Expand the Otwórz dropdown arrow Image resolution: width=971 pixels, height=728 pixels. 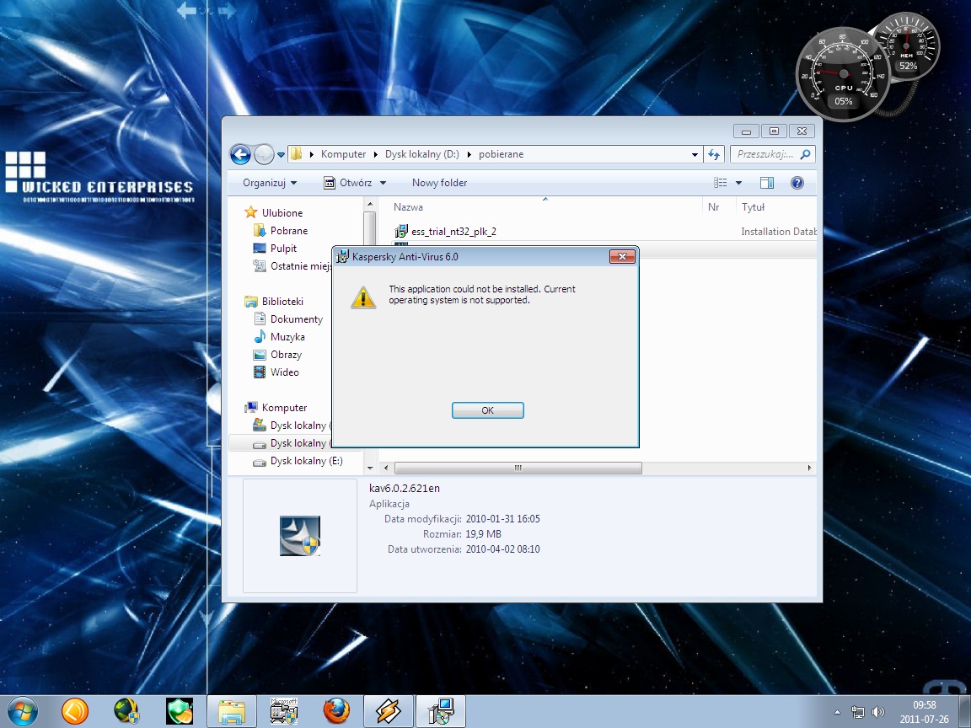[383, 183]
